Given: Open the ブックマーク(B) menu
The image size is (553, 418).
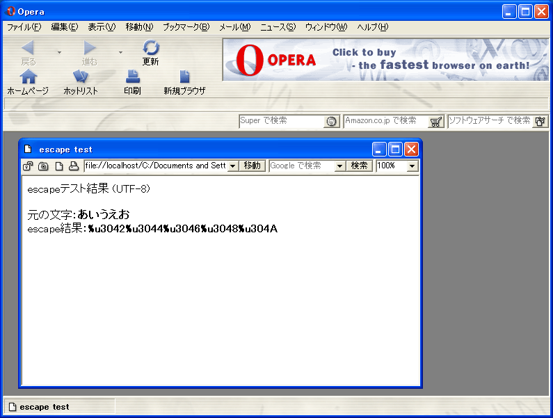Looking at the screenshot, I should (x=186, y=27).
